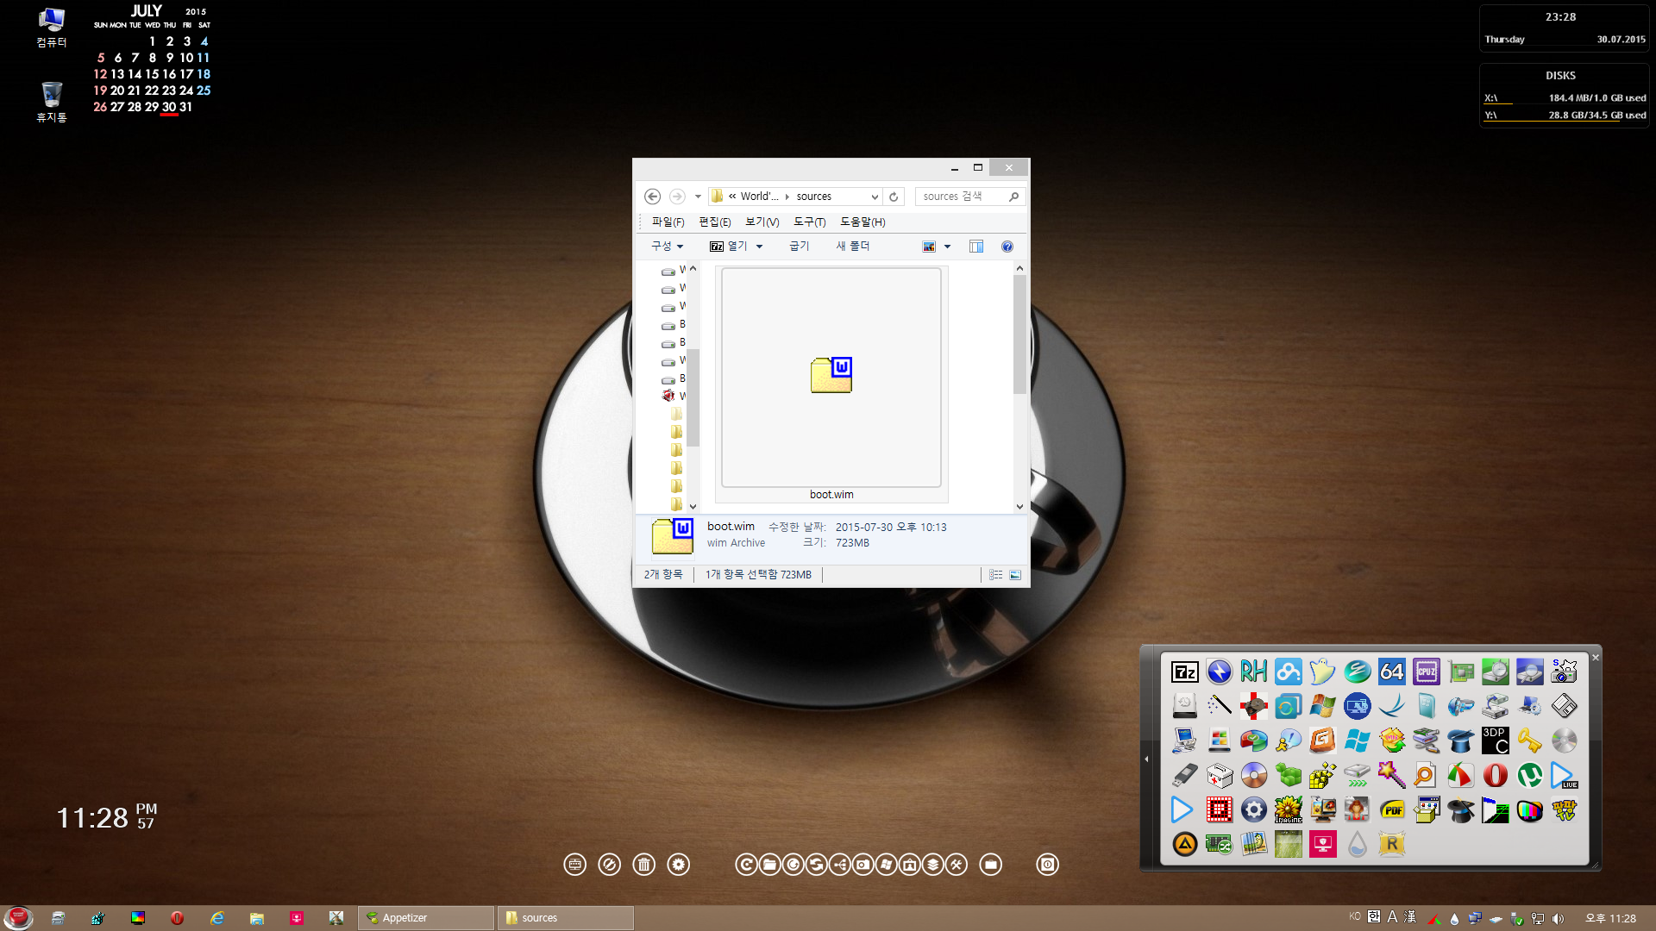The width and height of the screenshot is (1656, 931).
Task: Launch the gold key icon in dock
Action: click(x=1529, y=740)
